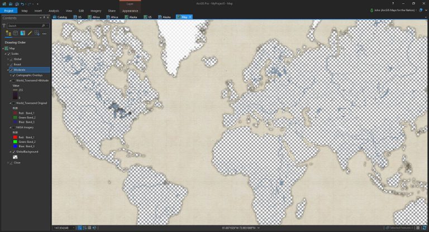
Task: Open the Imagery ribbon tab
Action: coord(96,11)
